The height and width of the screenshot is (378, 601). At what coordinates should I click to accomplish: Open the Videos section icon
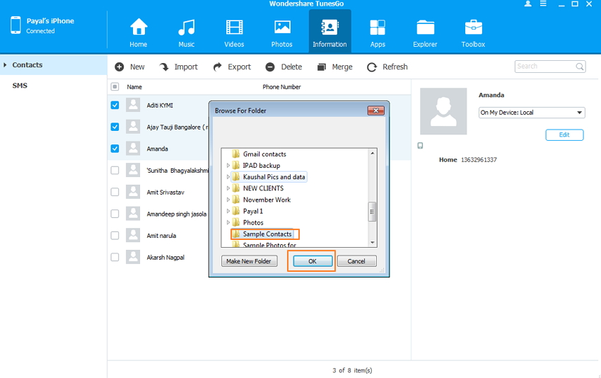(x=234, y=28)
